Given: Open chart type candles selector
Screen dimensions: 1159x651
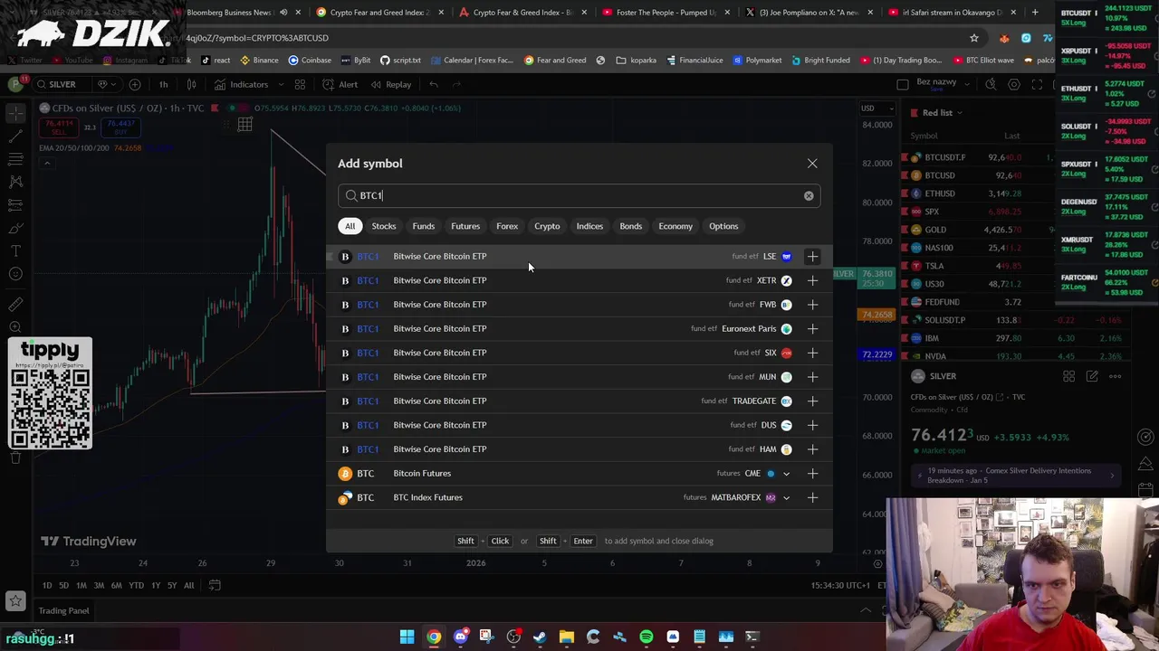Looking at the screenshot, I should coord(191,84).
